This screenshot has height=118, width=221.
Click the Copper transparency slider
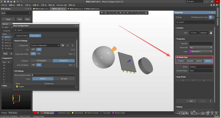pos(59,87)
